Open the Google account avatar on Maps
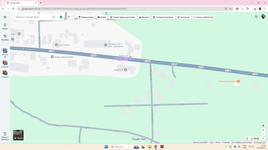Viewport: 268px width, 150px height. [x=263, y=16]
